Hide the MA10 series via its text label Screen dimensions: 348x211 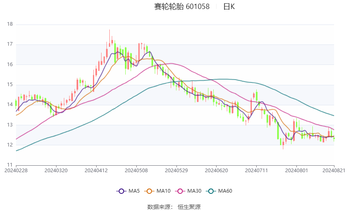(x=163, y=191)
